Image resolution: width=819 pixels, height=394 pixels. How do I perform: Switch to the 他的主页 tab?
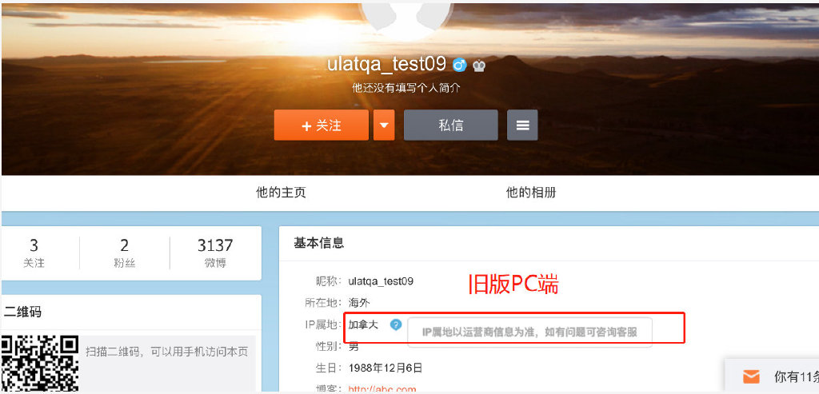281,193
